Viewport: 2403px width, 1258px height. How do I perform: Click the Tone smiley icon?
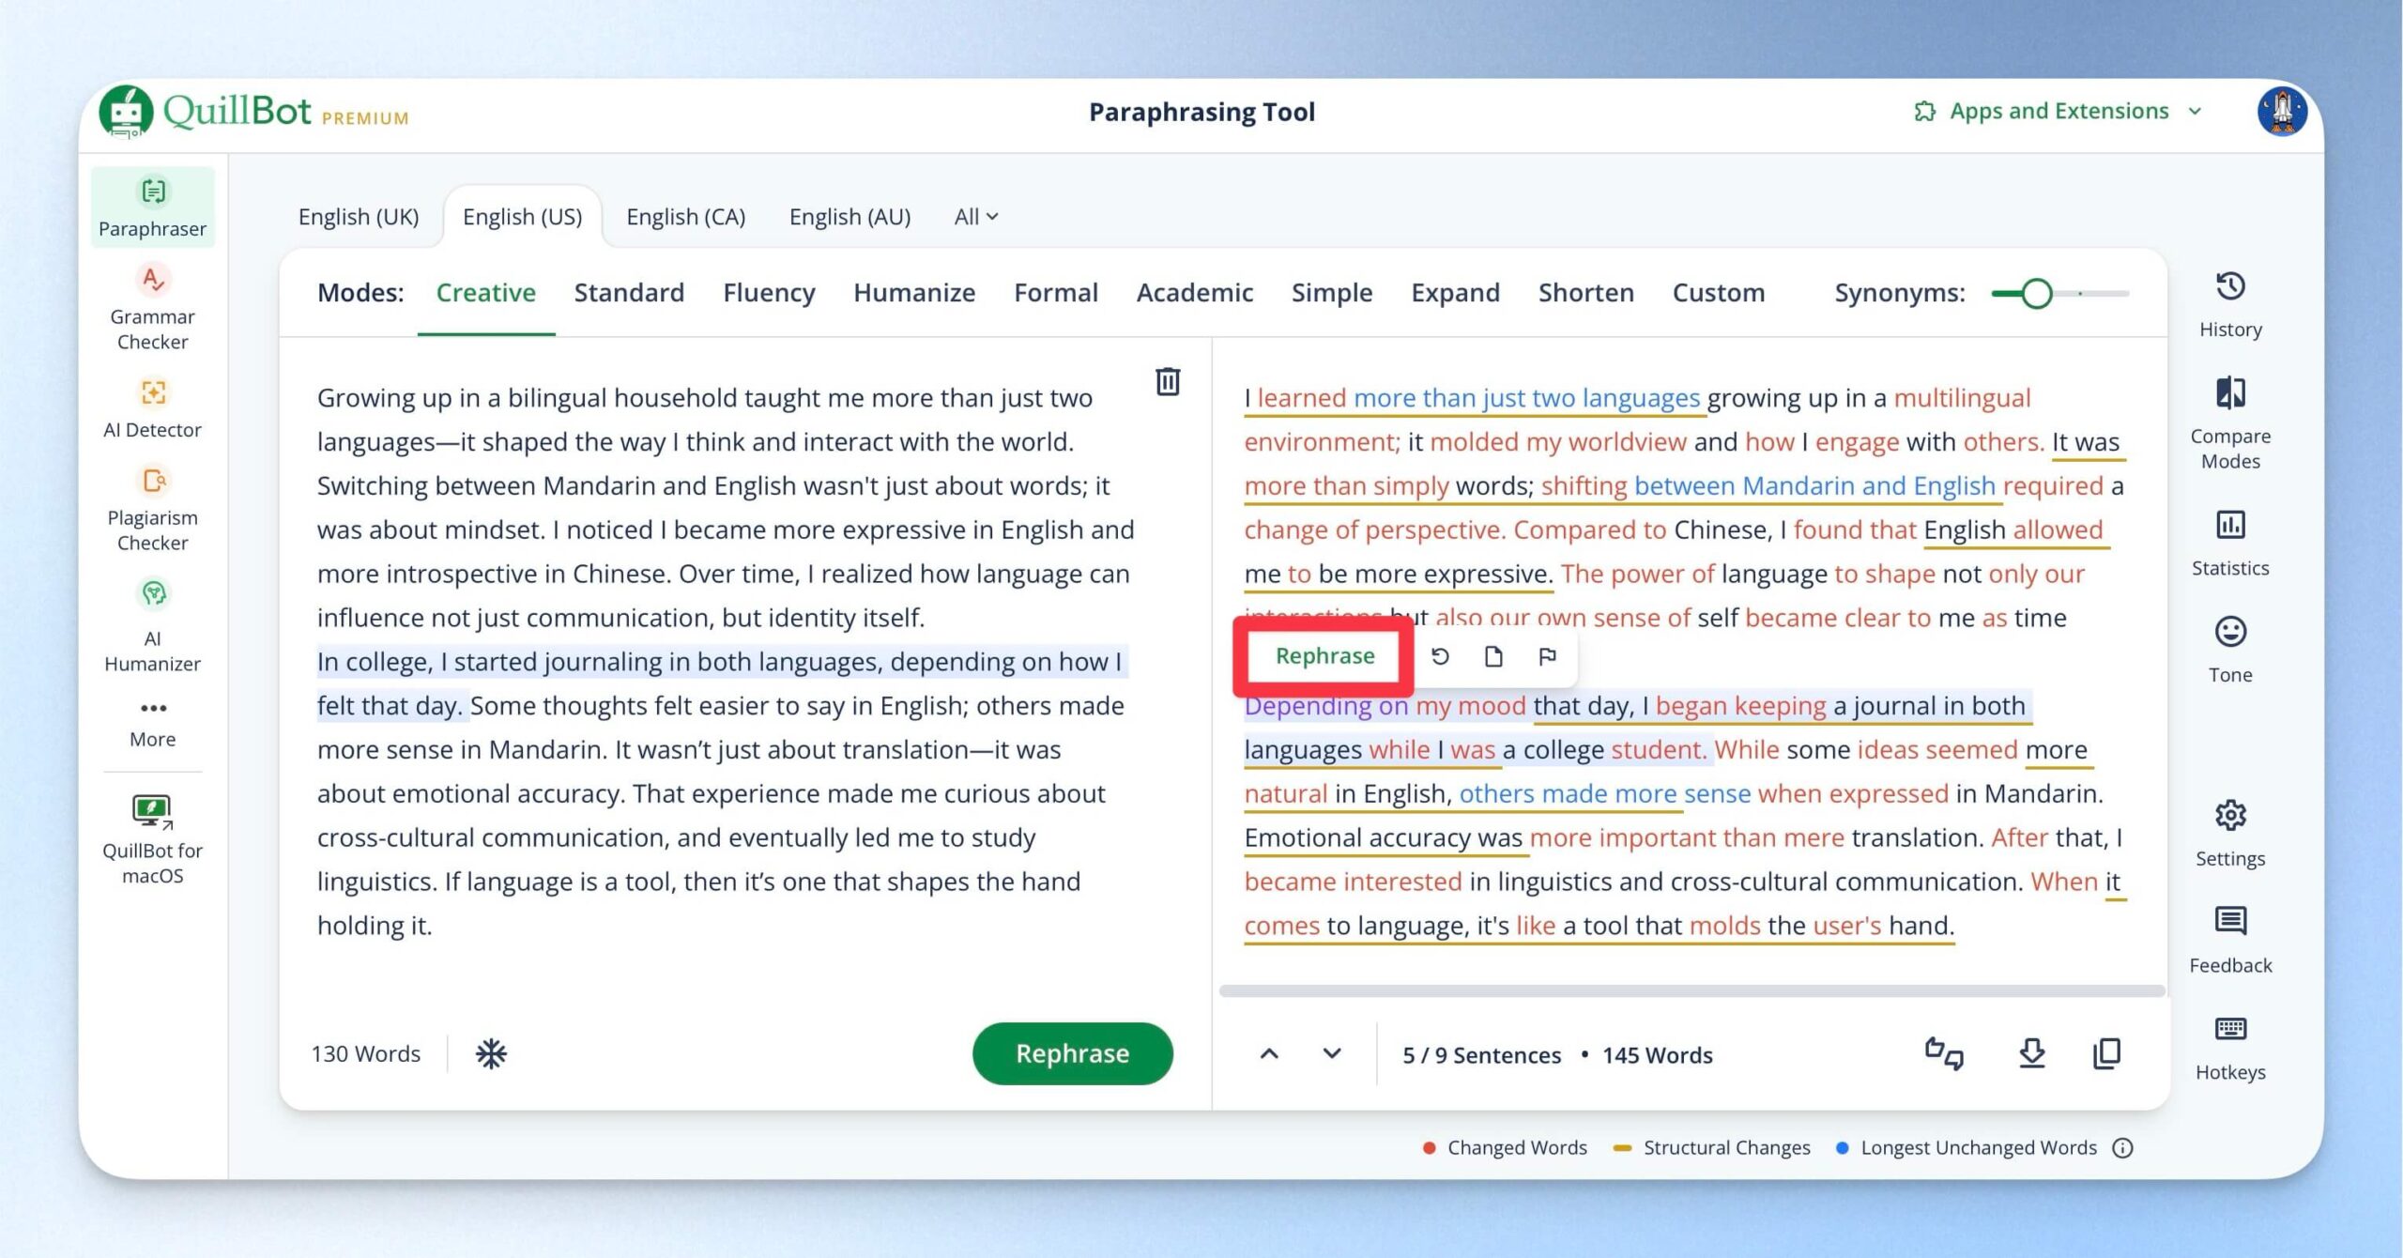[2230, 631]
